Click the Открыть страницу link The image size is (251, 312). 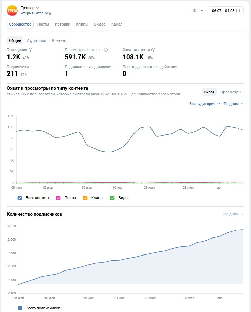(x=36, y=13)
